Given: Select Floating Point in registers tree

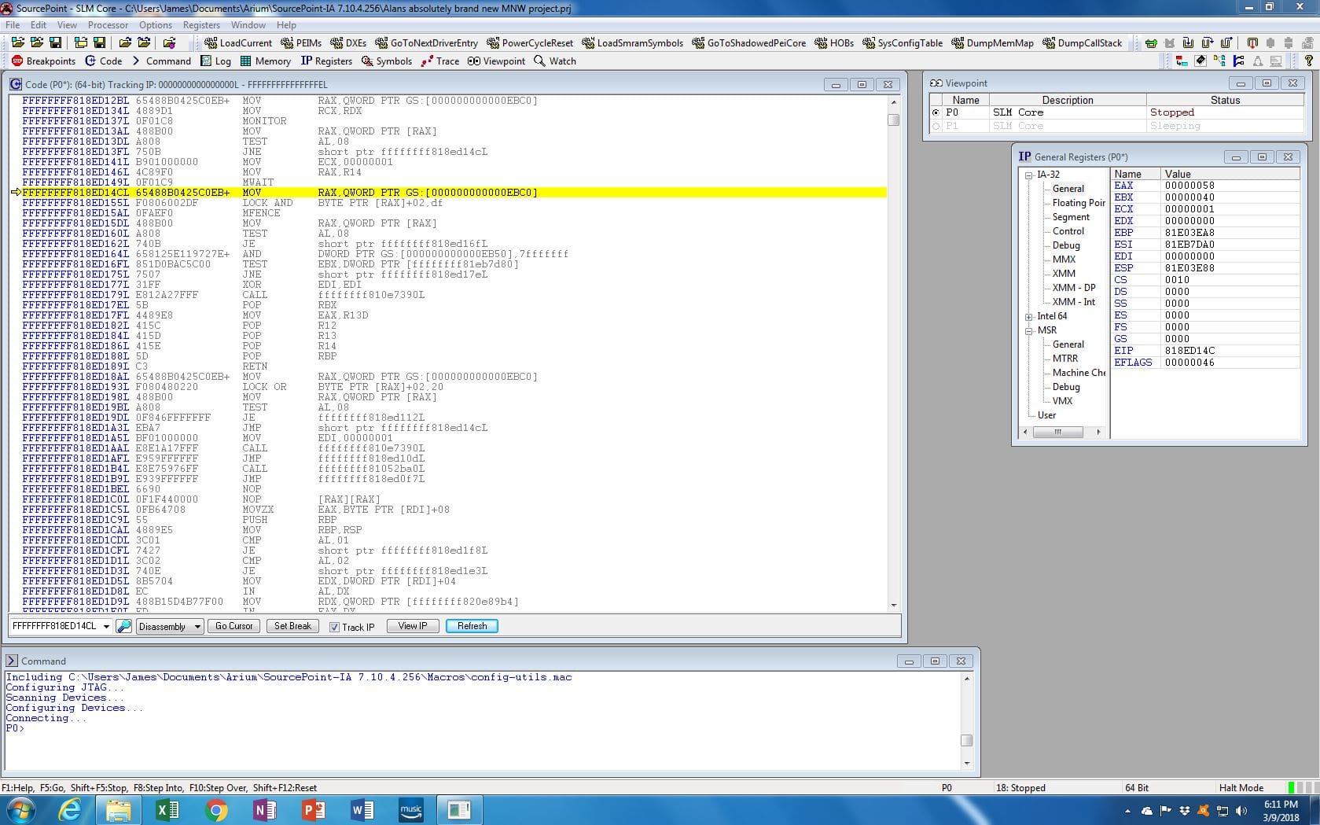Looking at the screenshot, I should [x=1079, y=203].
